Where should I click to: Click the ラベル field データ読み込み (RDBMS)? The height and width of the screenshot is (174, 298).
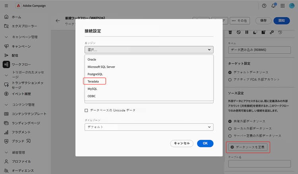point(259,50)
